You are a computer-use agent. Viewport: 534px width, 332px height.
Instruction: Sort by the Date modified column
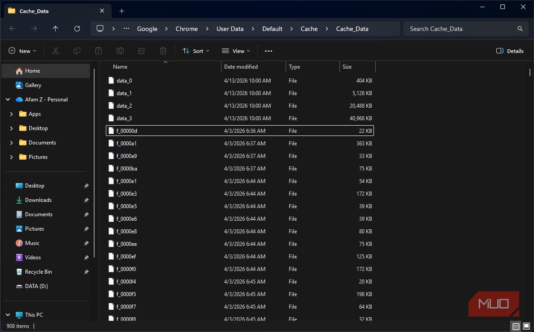[x=253, y=67]
